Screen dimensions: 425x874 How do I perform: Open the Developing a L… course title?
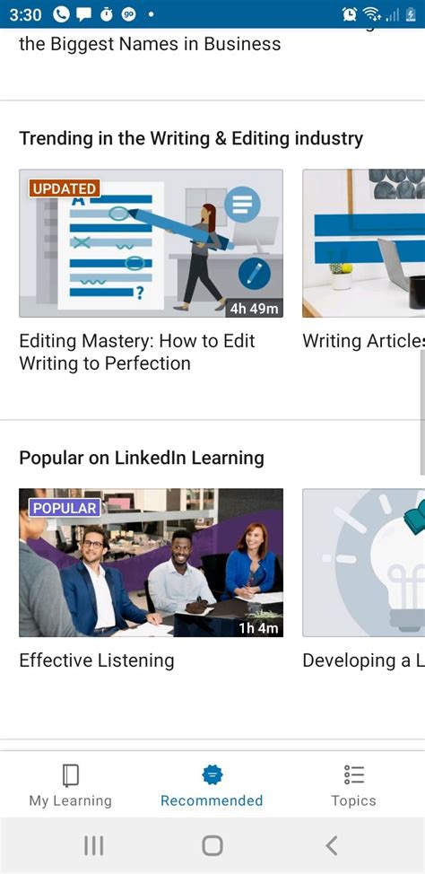pos(364,660)
